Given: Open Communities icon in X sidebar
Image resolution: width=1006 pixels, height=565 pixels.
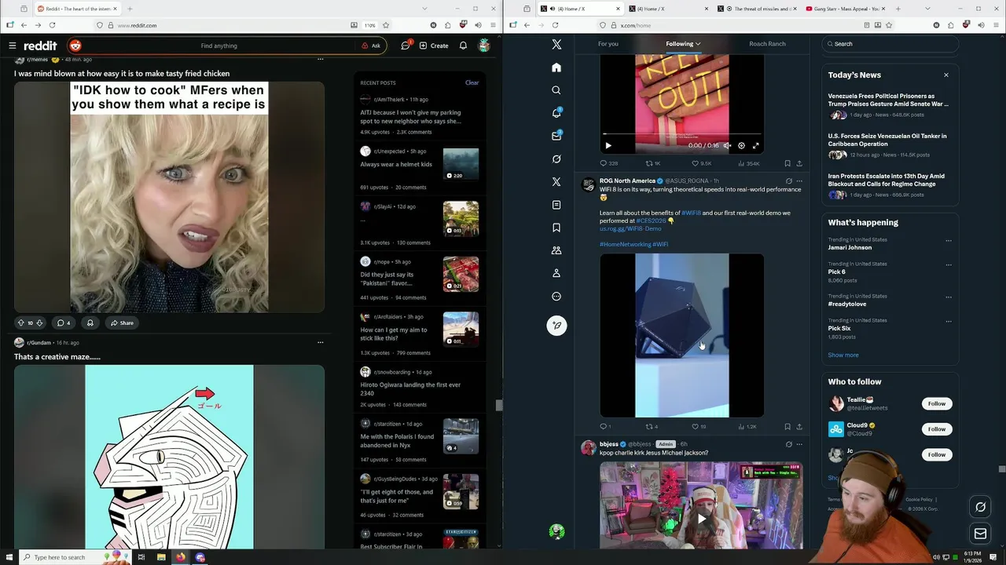Looking at the screenshot, I should pos(556,250).
